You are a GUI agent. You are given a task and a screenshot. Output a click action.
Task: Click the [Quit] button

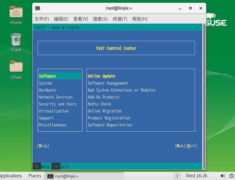pos(192,146)
